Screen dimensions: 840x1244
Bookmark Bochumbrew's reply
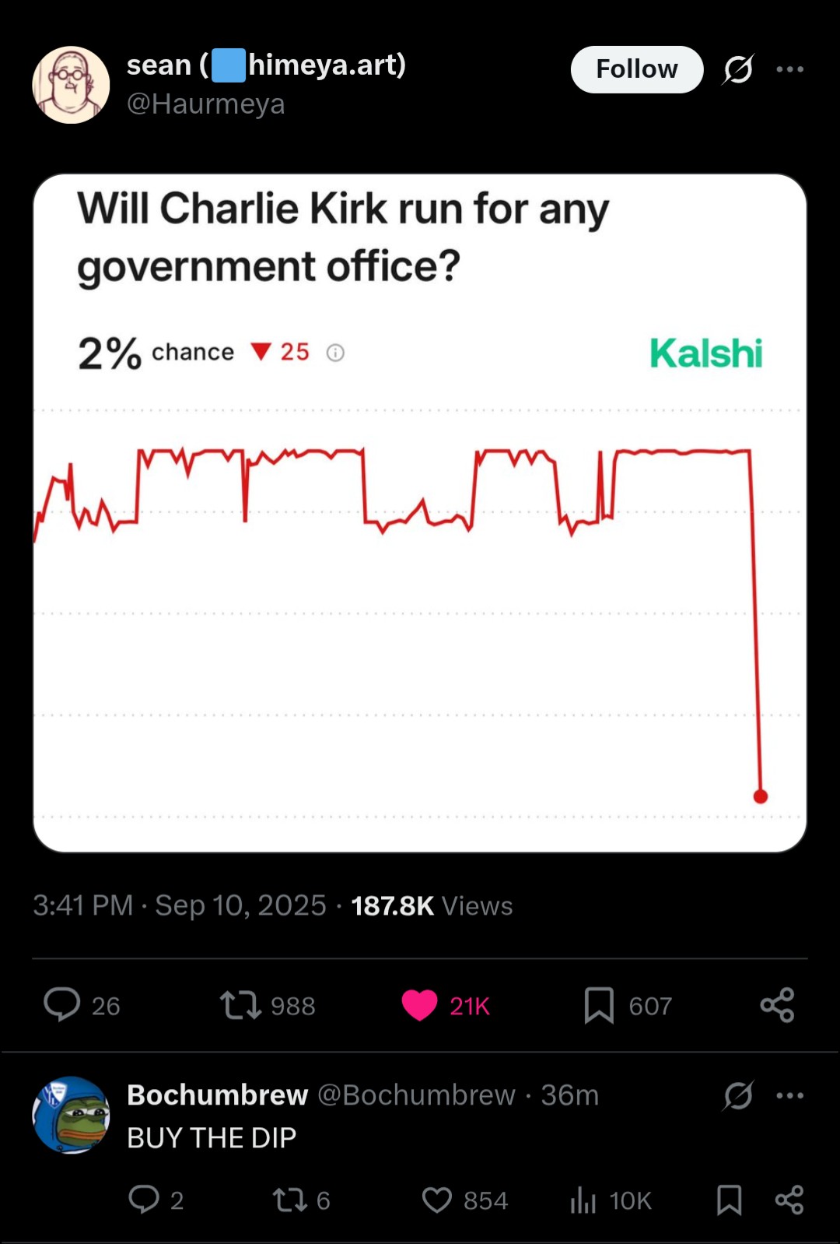(x=729, y=1200)
